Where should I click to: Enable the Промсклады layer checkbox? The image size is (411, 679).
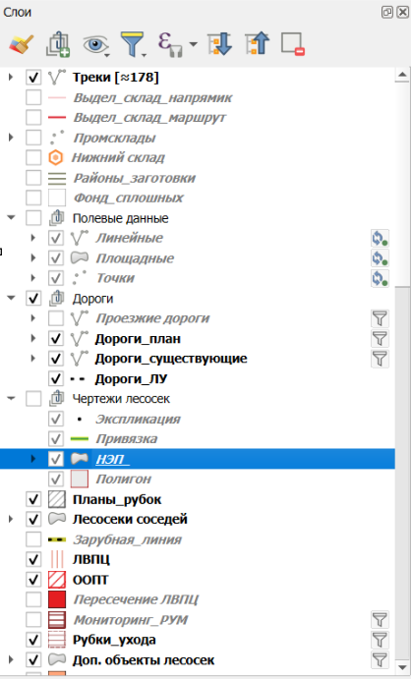[x=33, y=138]
